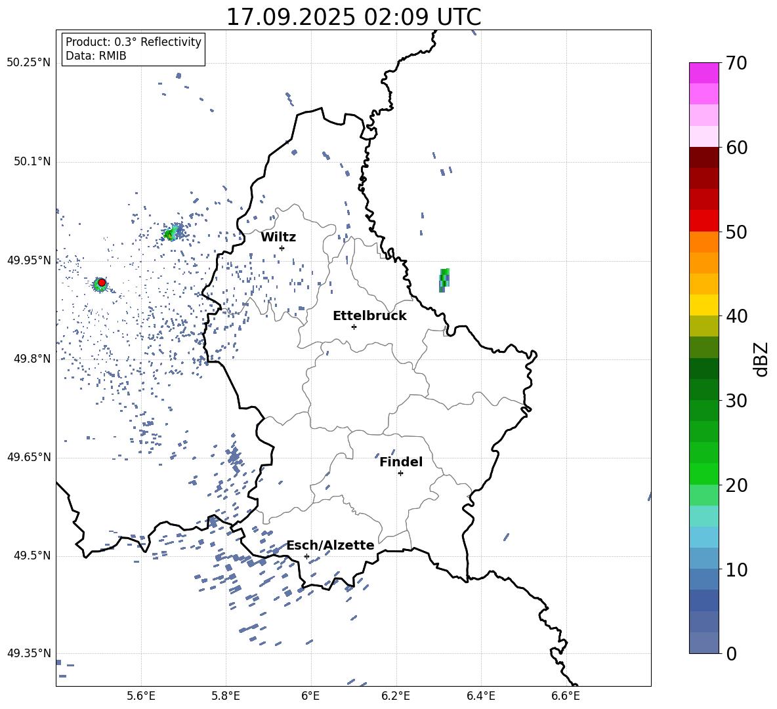777x709 pixels.
Task: Click the 70 colorbar tick value
Action: 736,63
